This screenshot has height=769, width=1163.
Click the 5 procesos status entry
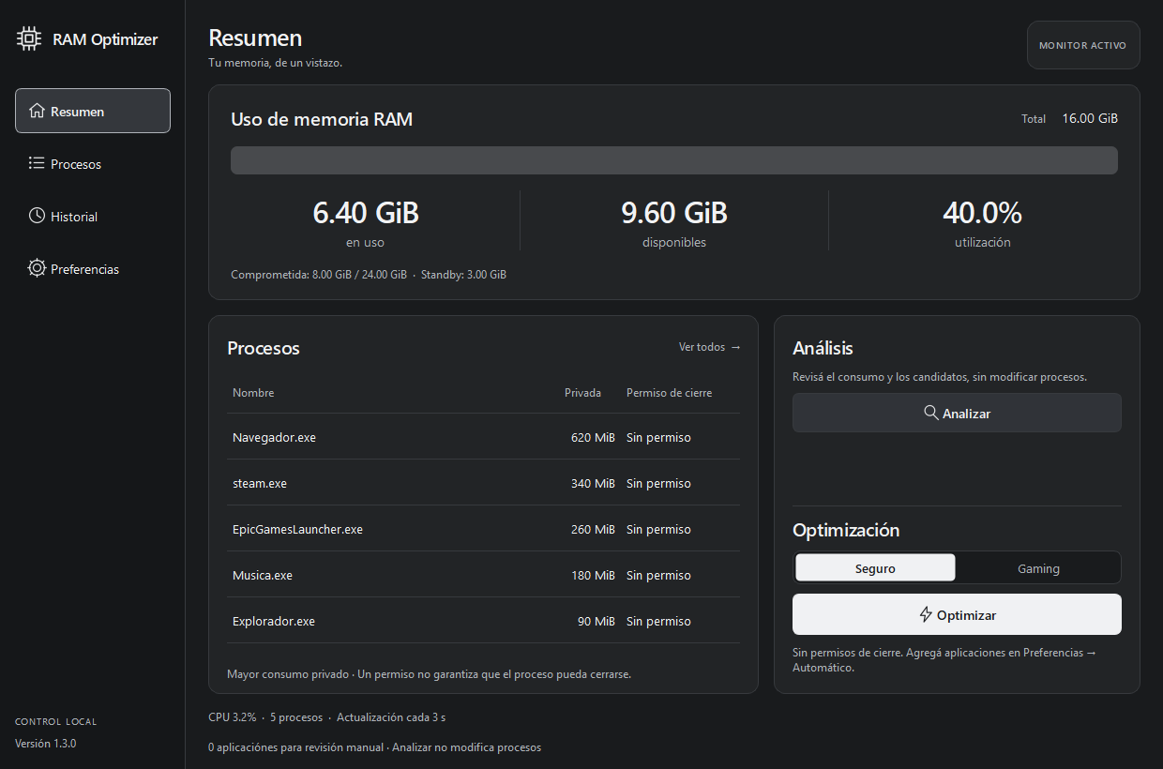point(296,717)
